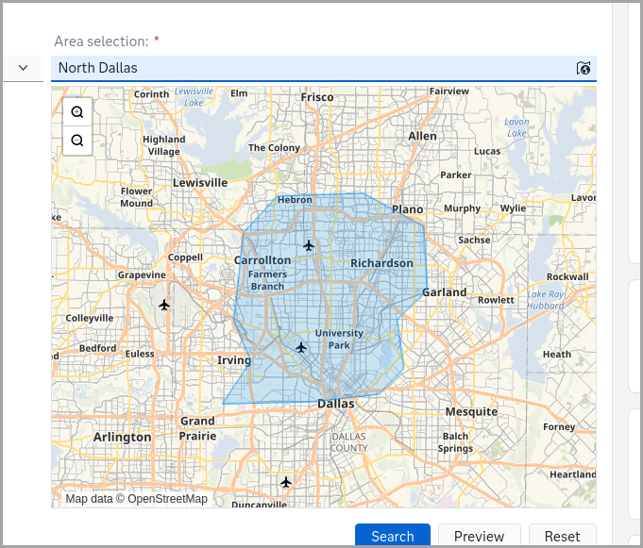
Task: Click the Hebron label on the map
Action: coord(295,200)
